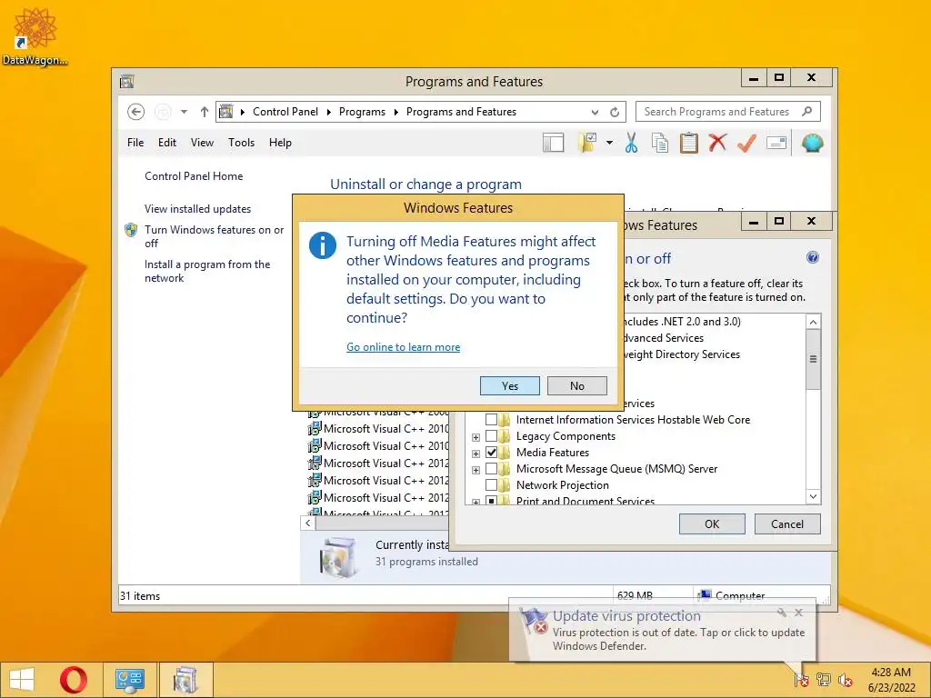Open the Help menu
This screenshot has width=931, height=698.
(x=280, y=143)
